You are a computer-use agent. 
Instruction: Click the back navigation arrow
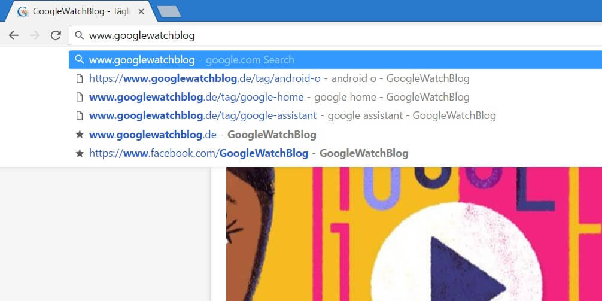(14, 35)
